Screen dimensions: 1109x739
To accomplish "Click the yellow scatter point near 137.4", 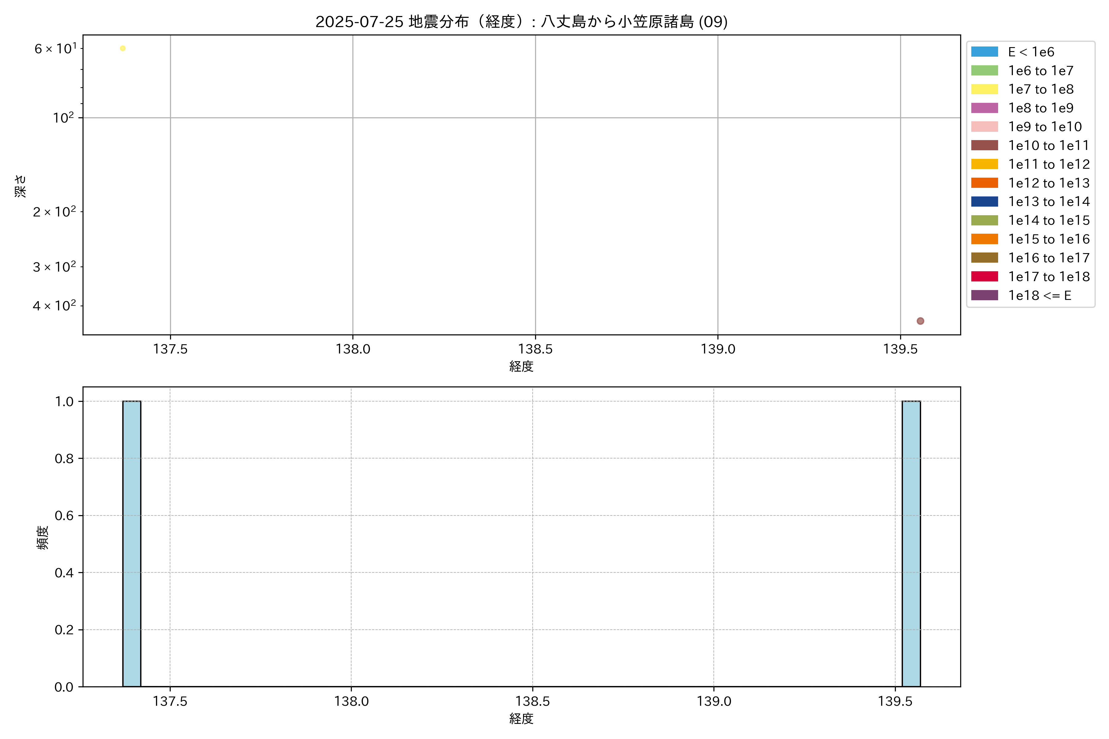I will 123,49.
